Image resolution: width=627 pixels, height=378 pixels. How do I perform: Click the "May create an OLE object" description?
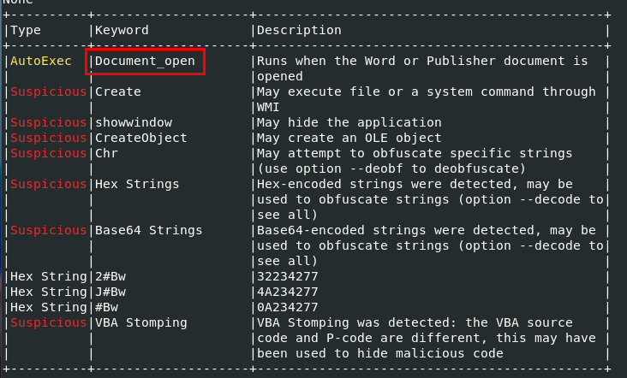coord(349,139)
